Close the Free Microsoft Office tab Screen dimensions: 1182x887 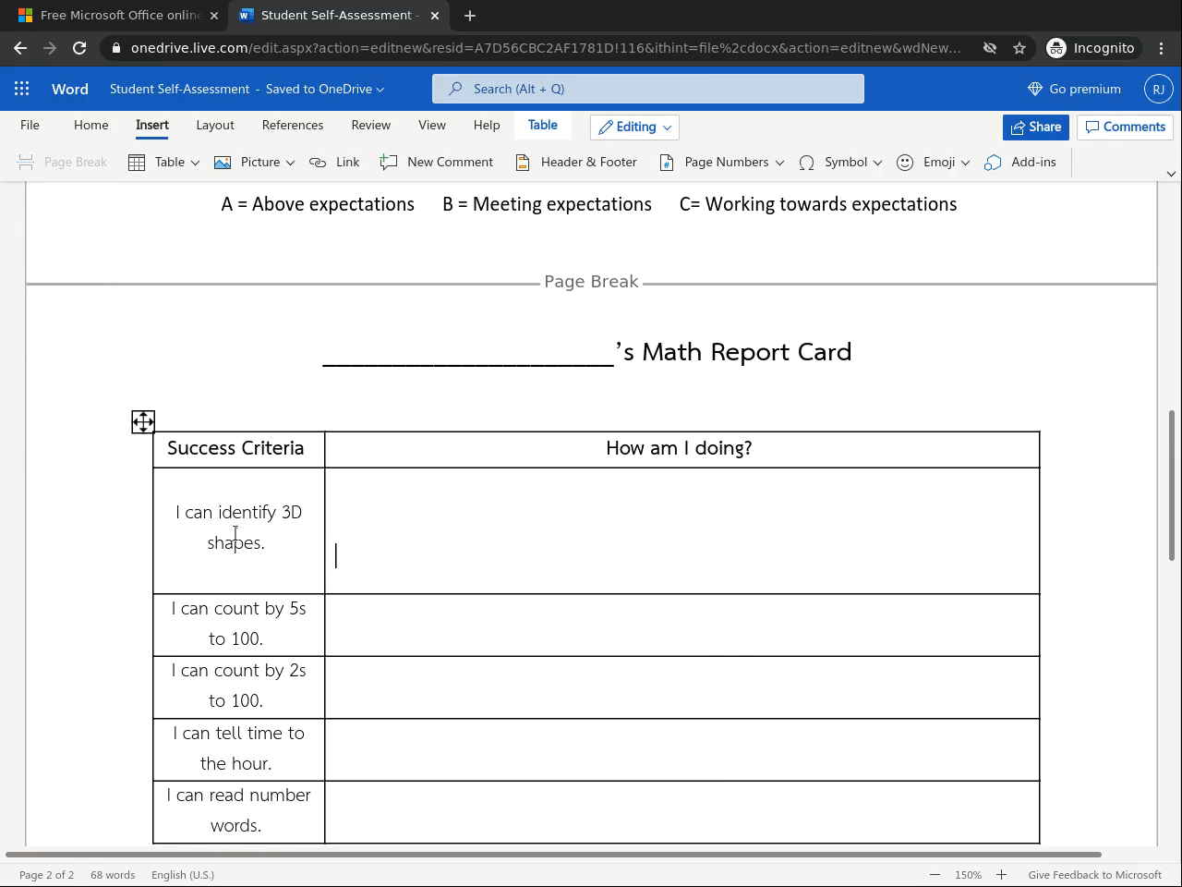[x=214, y=16]
